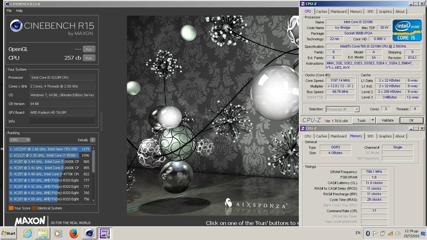This screenshot has height=240, width=427.
Task: Click the Your Score orange legend swatch
Action: pyautogui.click(x=11, y=208)
